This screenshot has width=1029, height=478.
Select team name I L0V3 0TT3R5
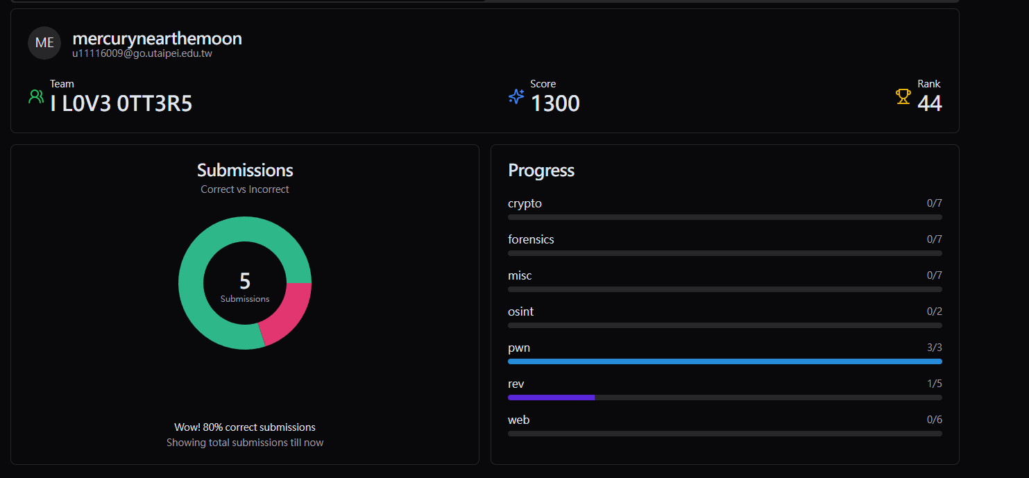pos(121,103)
